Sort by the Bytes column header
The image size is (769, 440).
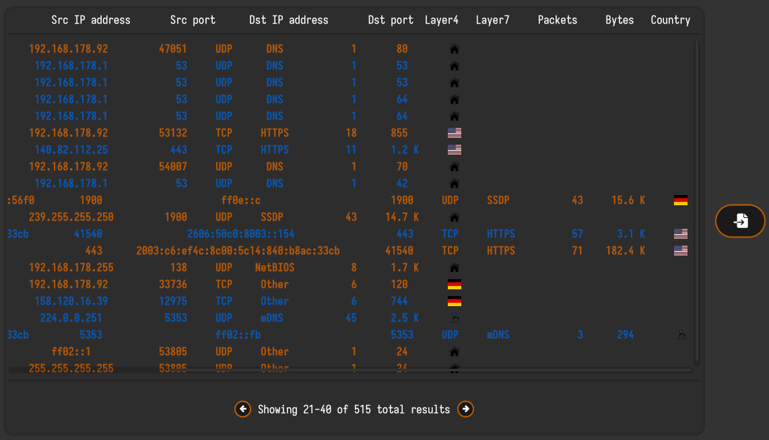[x=619, y=20]
